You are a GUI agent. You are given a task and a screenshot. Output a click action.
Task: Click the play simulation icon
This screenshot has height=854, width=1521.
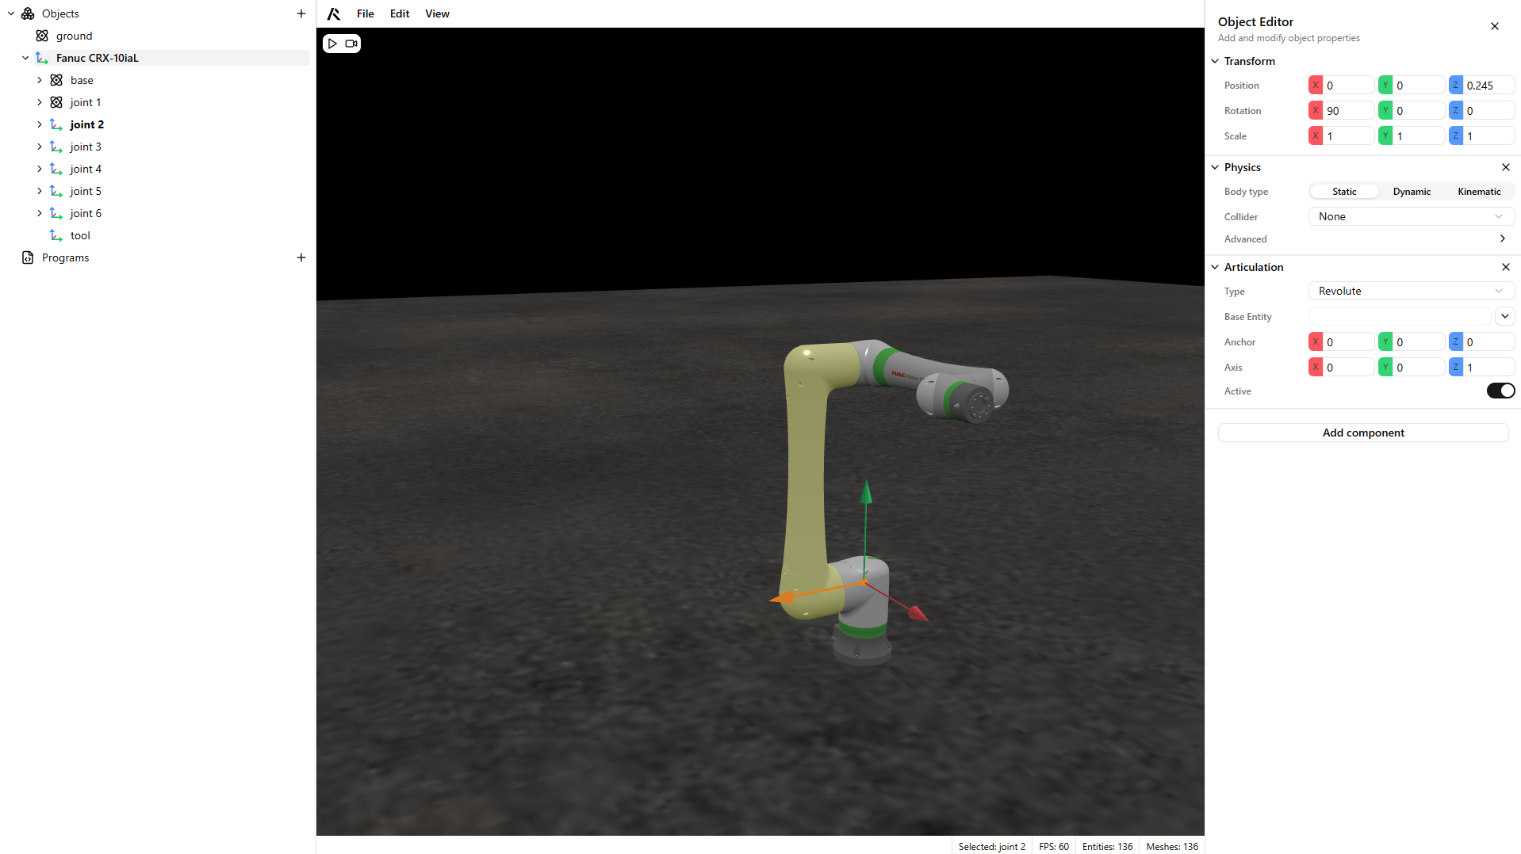pos(332,44)
